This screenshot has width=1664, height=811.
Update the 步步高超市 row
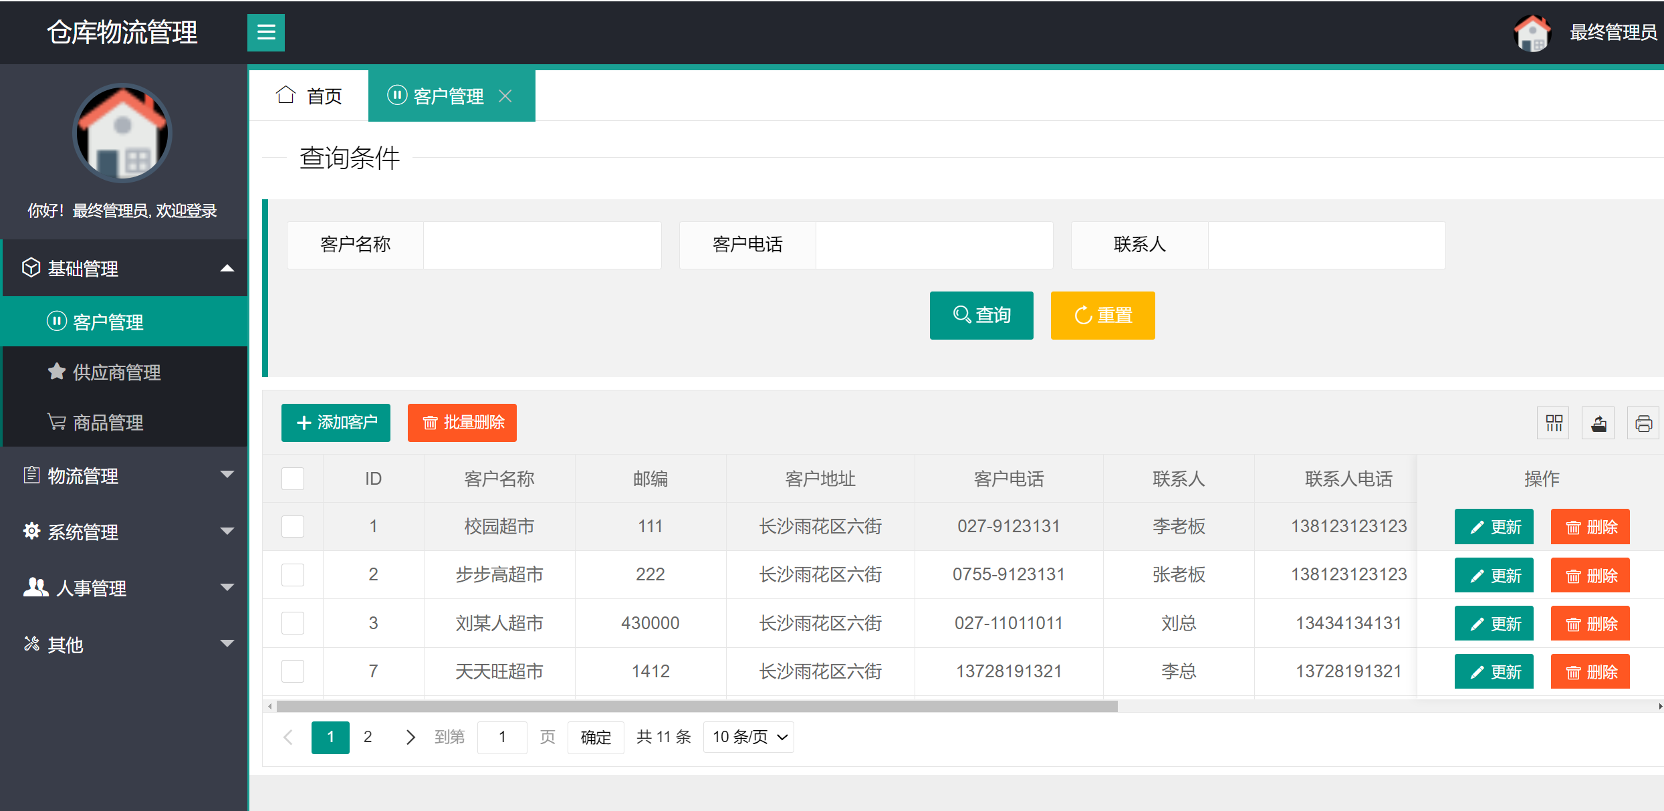pos(1494,575)
